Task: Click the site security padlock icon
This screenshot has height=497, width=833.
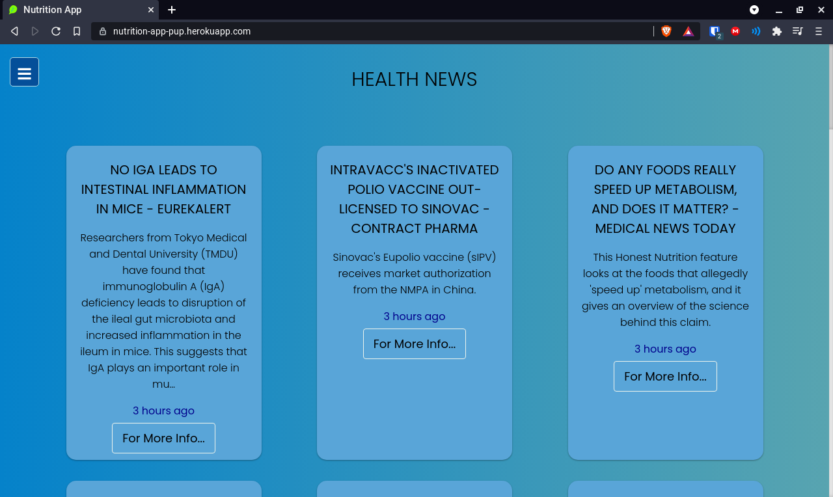Action: pos(102,31)
